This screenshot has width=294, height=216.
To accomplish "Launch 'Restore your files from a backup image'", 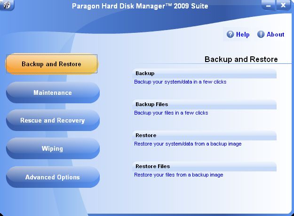I will point(178,175).
